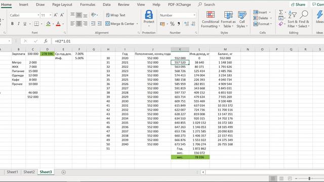Click Merge & Center

coord(120,24)
